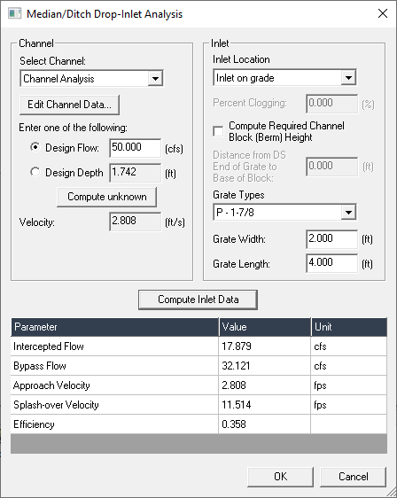The image size is (397, 498).
Task: Click the Parameter column header
Action: [x=114, y=327]
